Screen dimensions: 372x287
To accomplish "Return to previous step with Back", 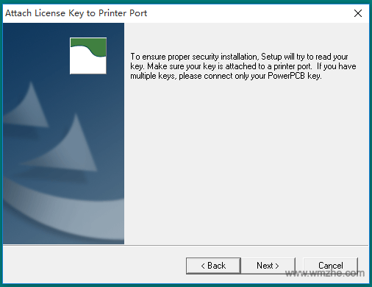I will tap(213, 266).
